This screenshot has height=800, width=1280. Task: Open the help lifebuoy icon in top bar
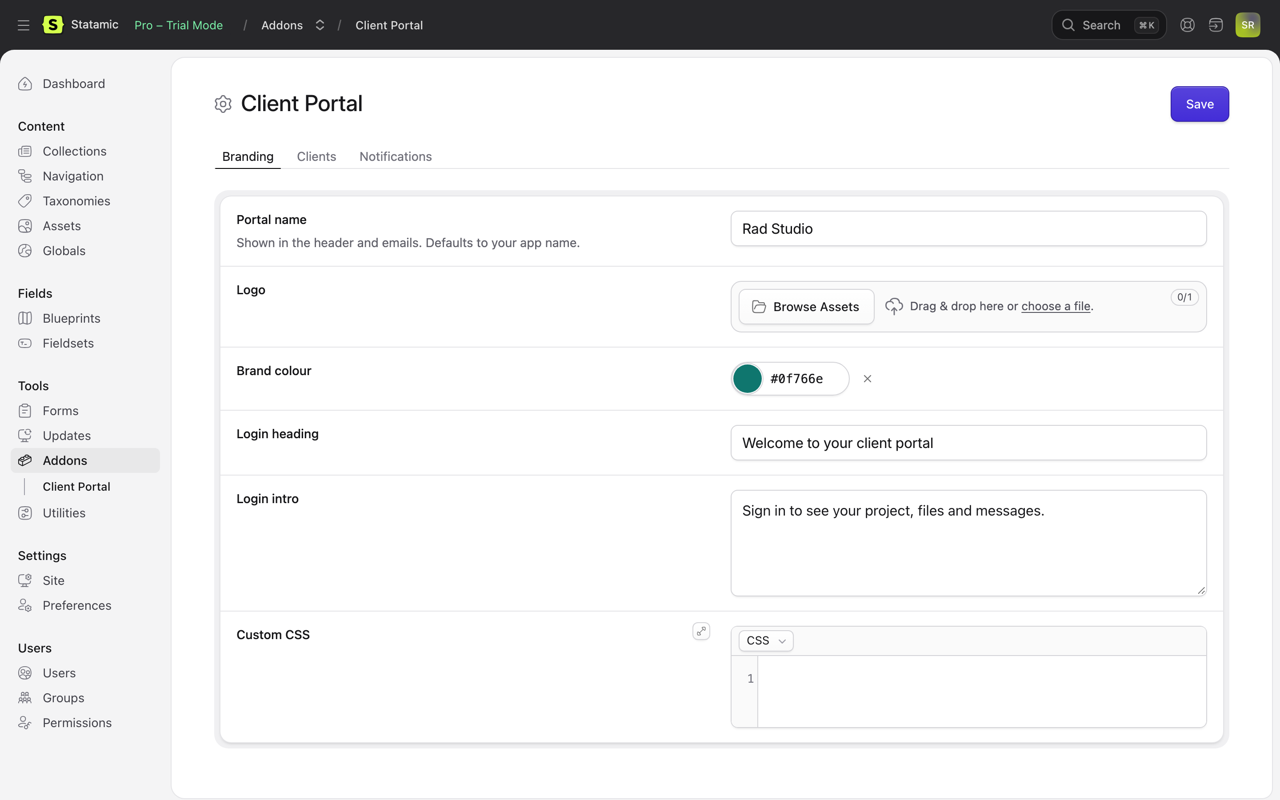(1187, 25)
